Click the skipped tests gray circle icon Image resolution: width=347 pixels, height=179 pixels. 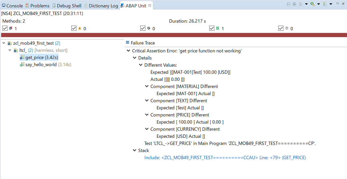[149, 28]
